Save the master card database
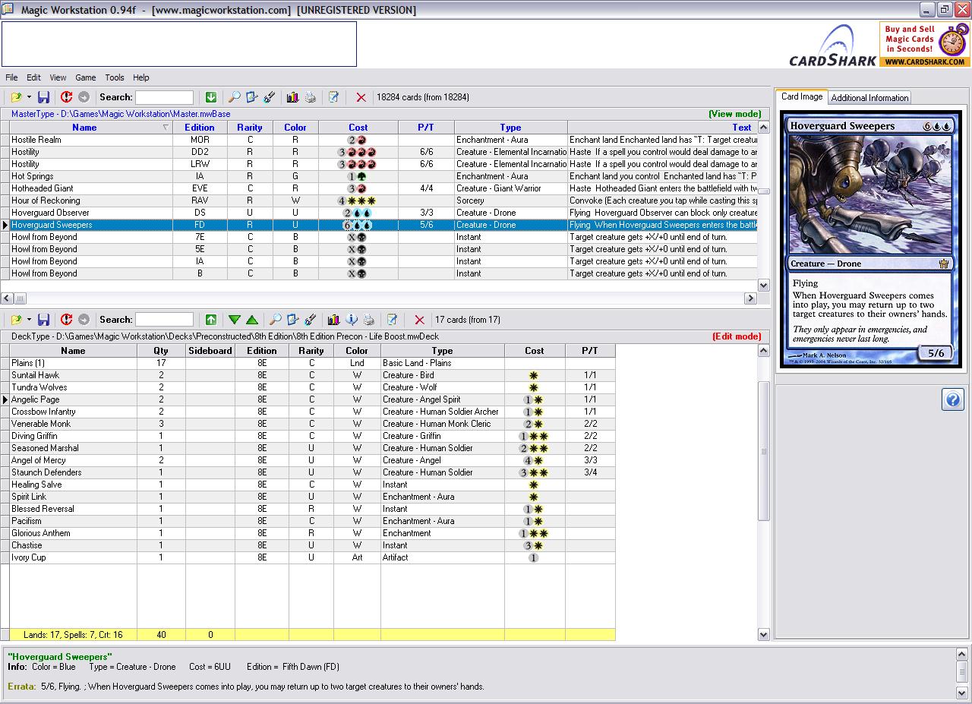972x704 pixels. coord(43,97)
